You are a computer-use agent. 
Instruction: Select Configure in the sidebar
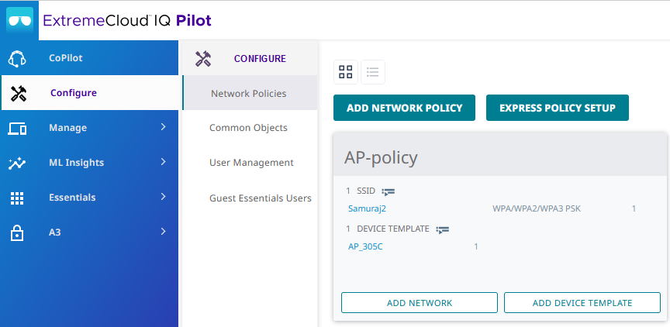tap(90, 93)
